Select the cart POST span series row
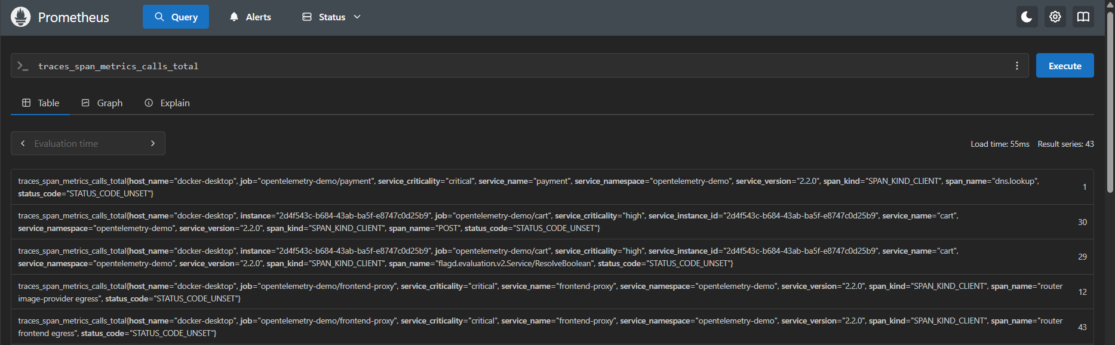Screen dimensions: 1115x345 coord(552,222)
